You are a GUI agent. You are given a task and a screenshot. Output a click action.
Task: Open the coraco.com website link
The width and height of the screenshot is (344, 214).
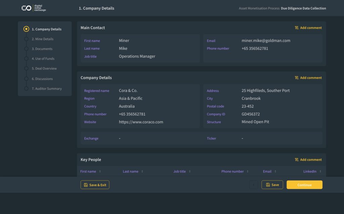point(141,122)
